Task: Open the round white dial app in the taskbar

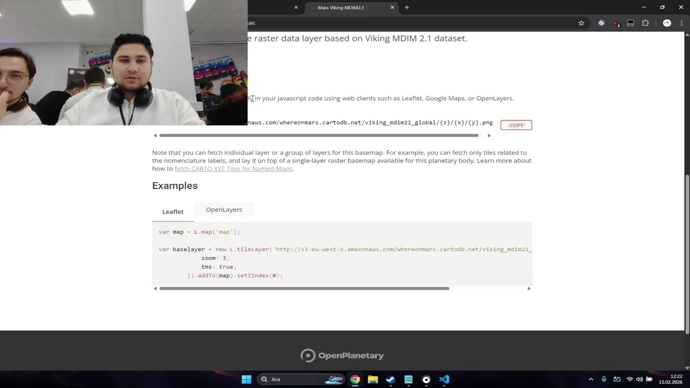Action: point(426,379)
